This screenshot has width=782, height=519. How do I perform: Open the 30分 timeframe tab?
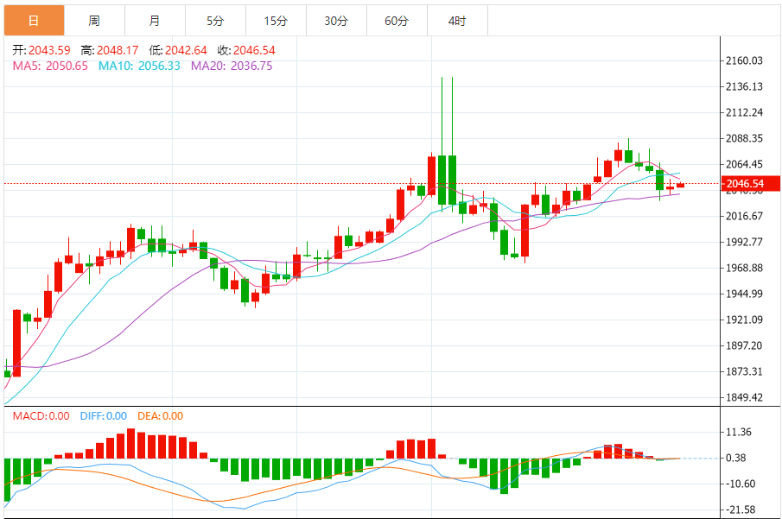click(336, 21)
